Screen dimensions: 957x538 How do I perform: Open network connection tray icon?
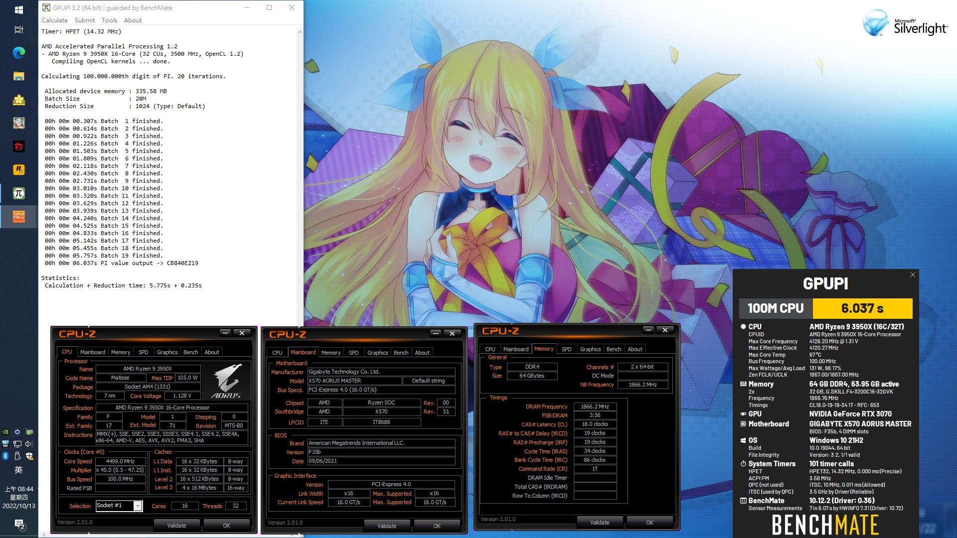pos(17,443)
